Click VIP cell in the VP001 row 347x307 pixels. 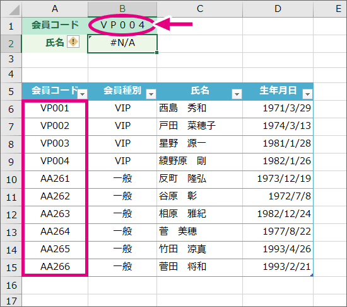point(122,108)
